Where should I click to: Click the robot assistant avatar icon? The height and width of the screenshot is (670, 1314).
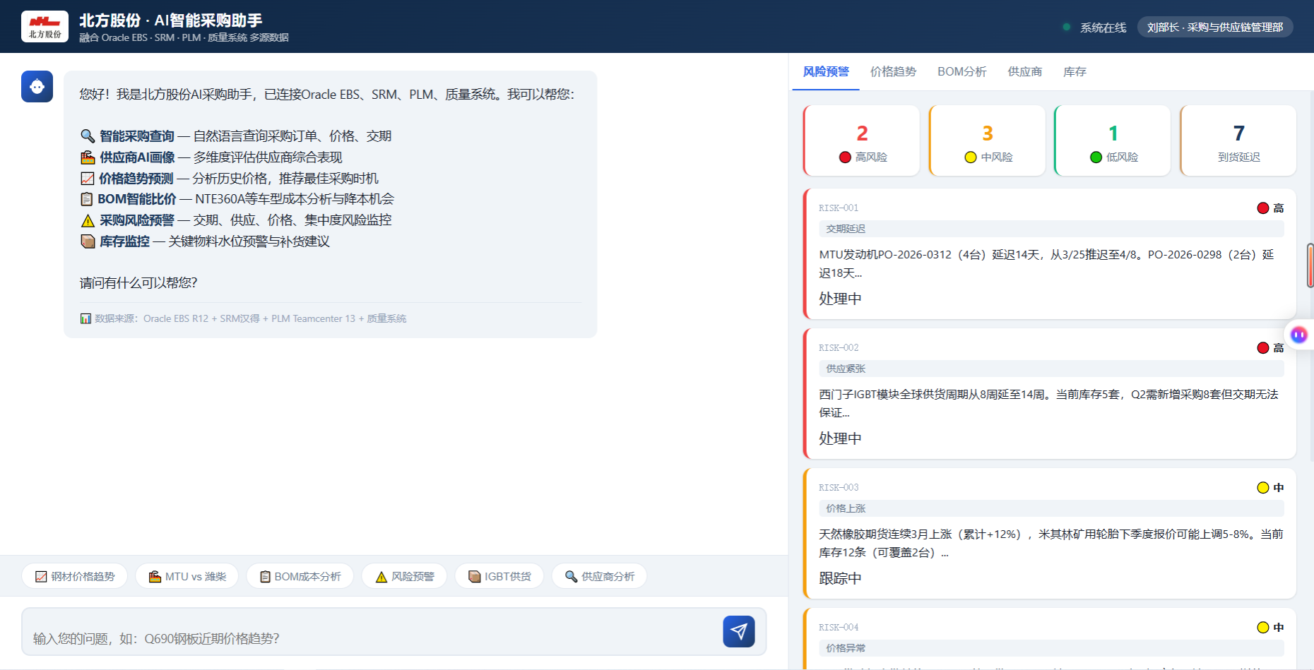(37, 87)
